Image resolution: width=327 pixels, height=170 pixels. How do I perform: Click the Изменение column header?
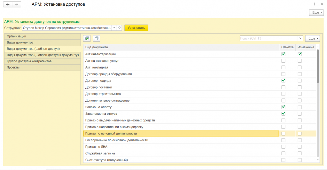(x=306, y=47)
